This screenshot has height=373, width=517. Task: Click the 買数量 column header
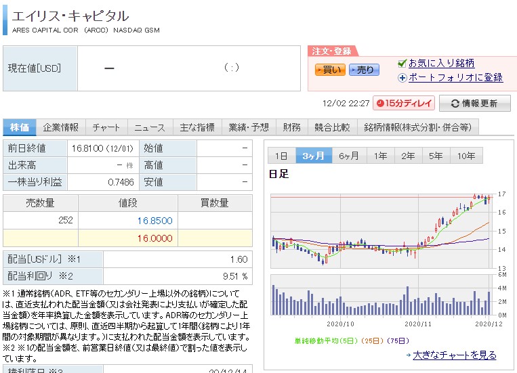(215, 203)
